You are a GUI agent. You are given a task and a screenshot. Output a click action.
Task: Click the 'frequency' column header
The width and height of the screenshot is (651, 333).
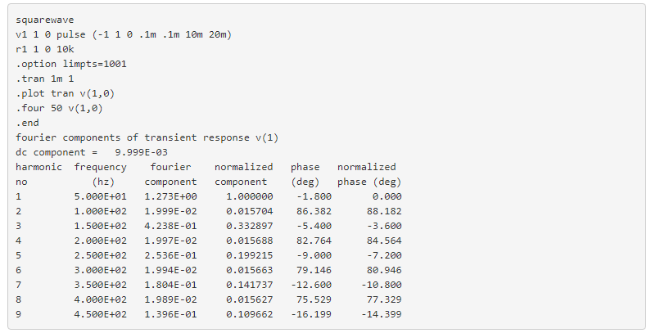point(100,167)
